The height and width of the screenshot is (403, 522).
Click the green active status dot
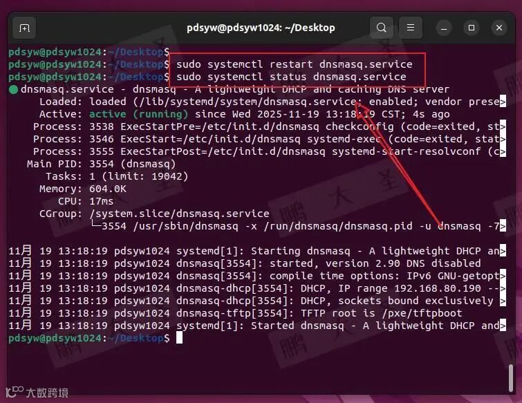point(13,90)
